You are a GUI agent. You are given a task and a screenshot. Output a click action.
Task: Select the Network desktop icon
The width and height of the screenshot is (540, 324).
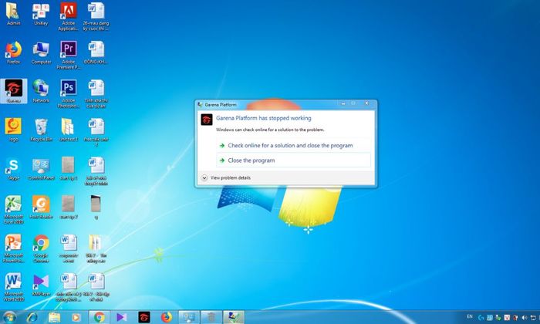coord(41,91)
